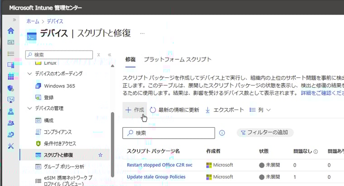Click info icon beside 問題なし header
The width and height of the screenshot is (344, 186).
(x=315, y=151)
